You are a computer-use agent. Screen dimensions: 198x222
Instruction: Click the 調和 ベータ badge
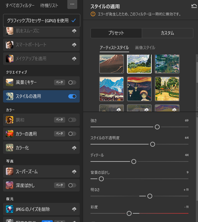(60, 120)
